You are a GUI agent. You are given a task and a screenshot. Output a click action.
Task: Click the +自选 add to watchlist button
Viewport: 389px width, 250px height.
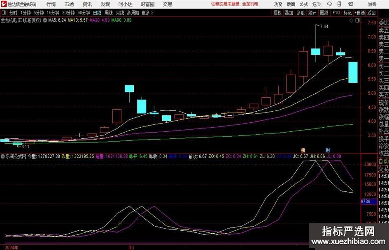click(360, 13)
